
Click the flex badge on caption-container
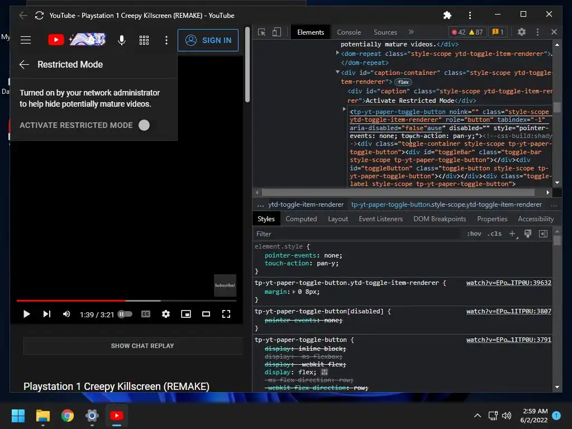click(403, 82)
